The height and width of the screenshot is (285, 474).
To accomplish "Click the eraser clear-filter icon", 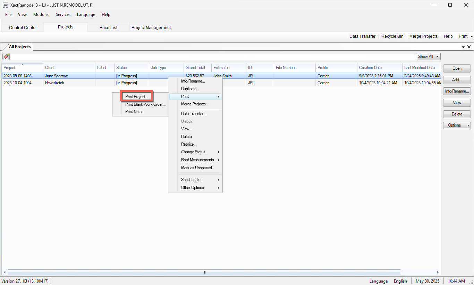I will [6, 57].
